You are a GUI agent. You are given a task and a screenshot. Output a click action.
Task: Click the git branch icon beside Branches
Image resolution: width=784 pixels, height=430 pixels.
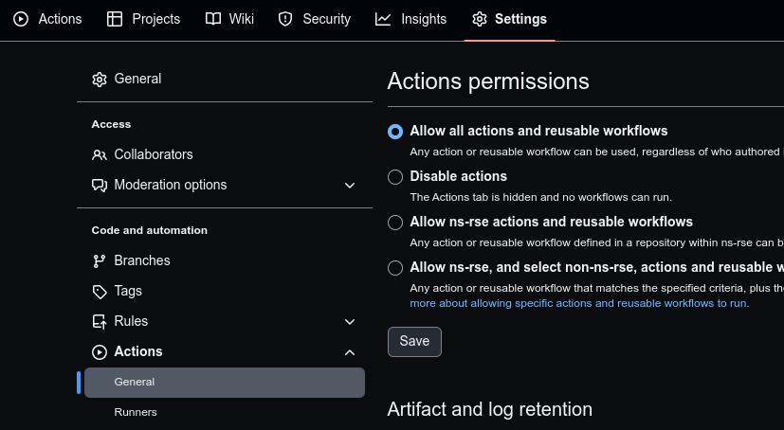tap(100, 260)
